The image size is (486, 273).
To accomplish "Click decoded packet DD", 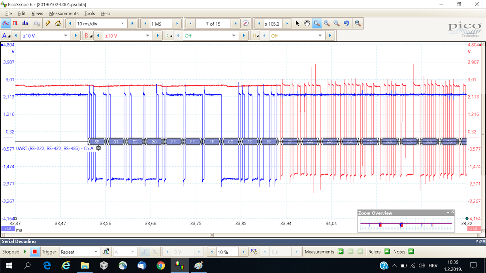I will (369, 141).
